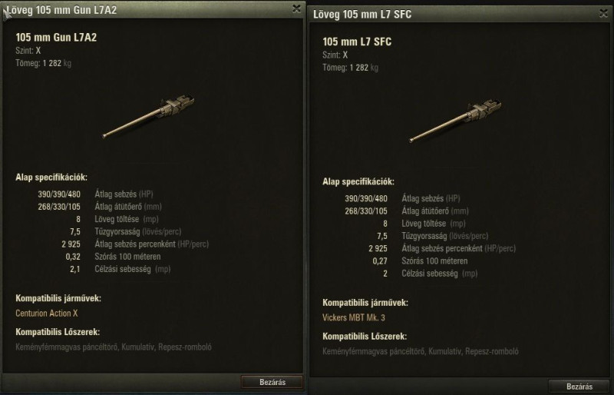Select the 105 mm Gun L7A2 heading
Screen dimensions: 614x395
pos(56,37)
